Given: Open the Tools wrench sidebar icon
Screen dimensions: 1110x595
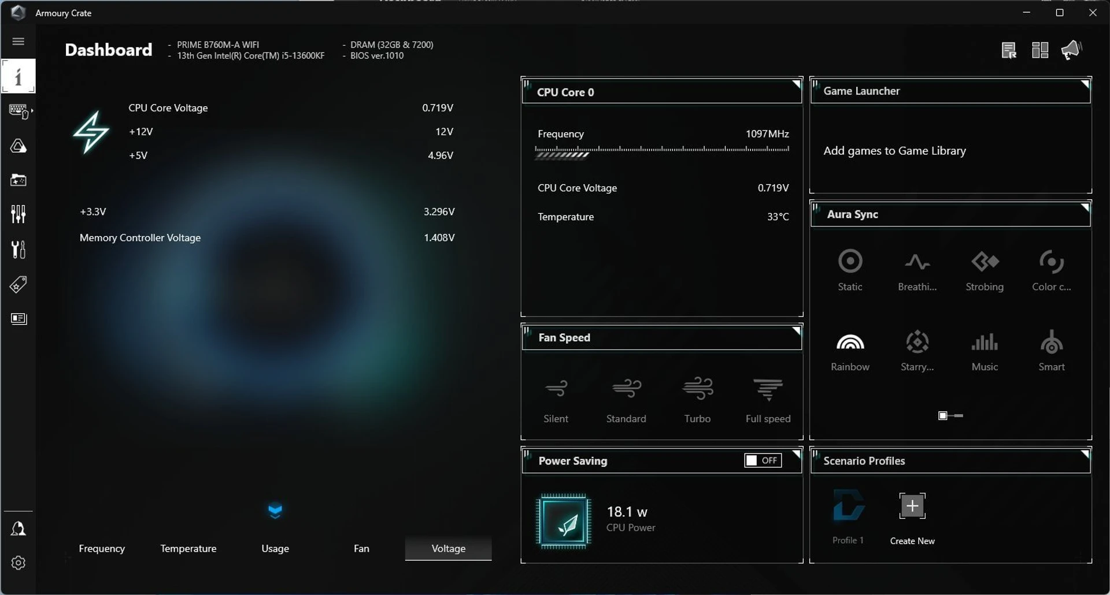Looking at the screenshot, I should (18, 250).
